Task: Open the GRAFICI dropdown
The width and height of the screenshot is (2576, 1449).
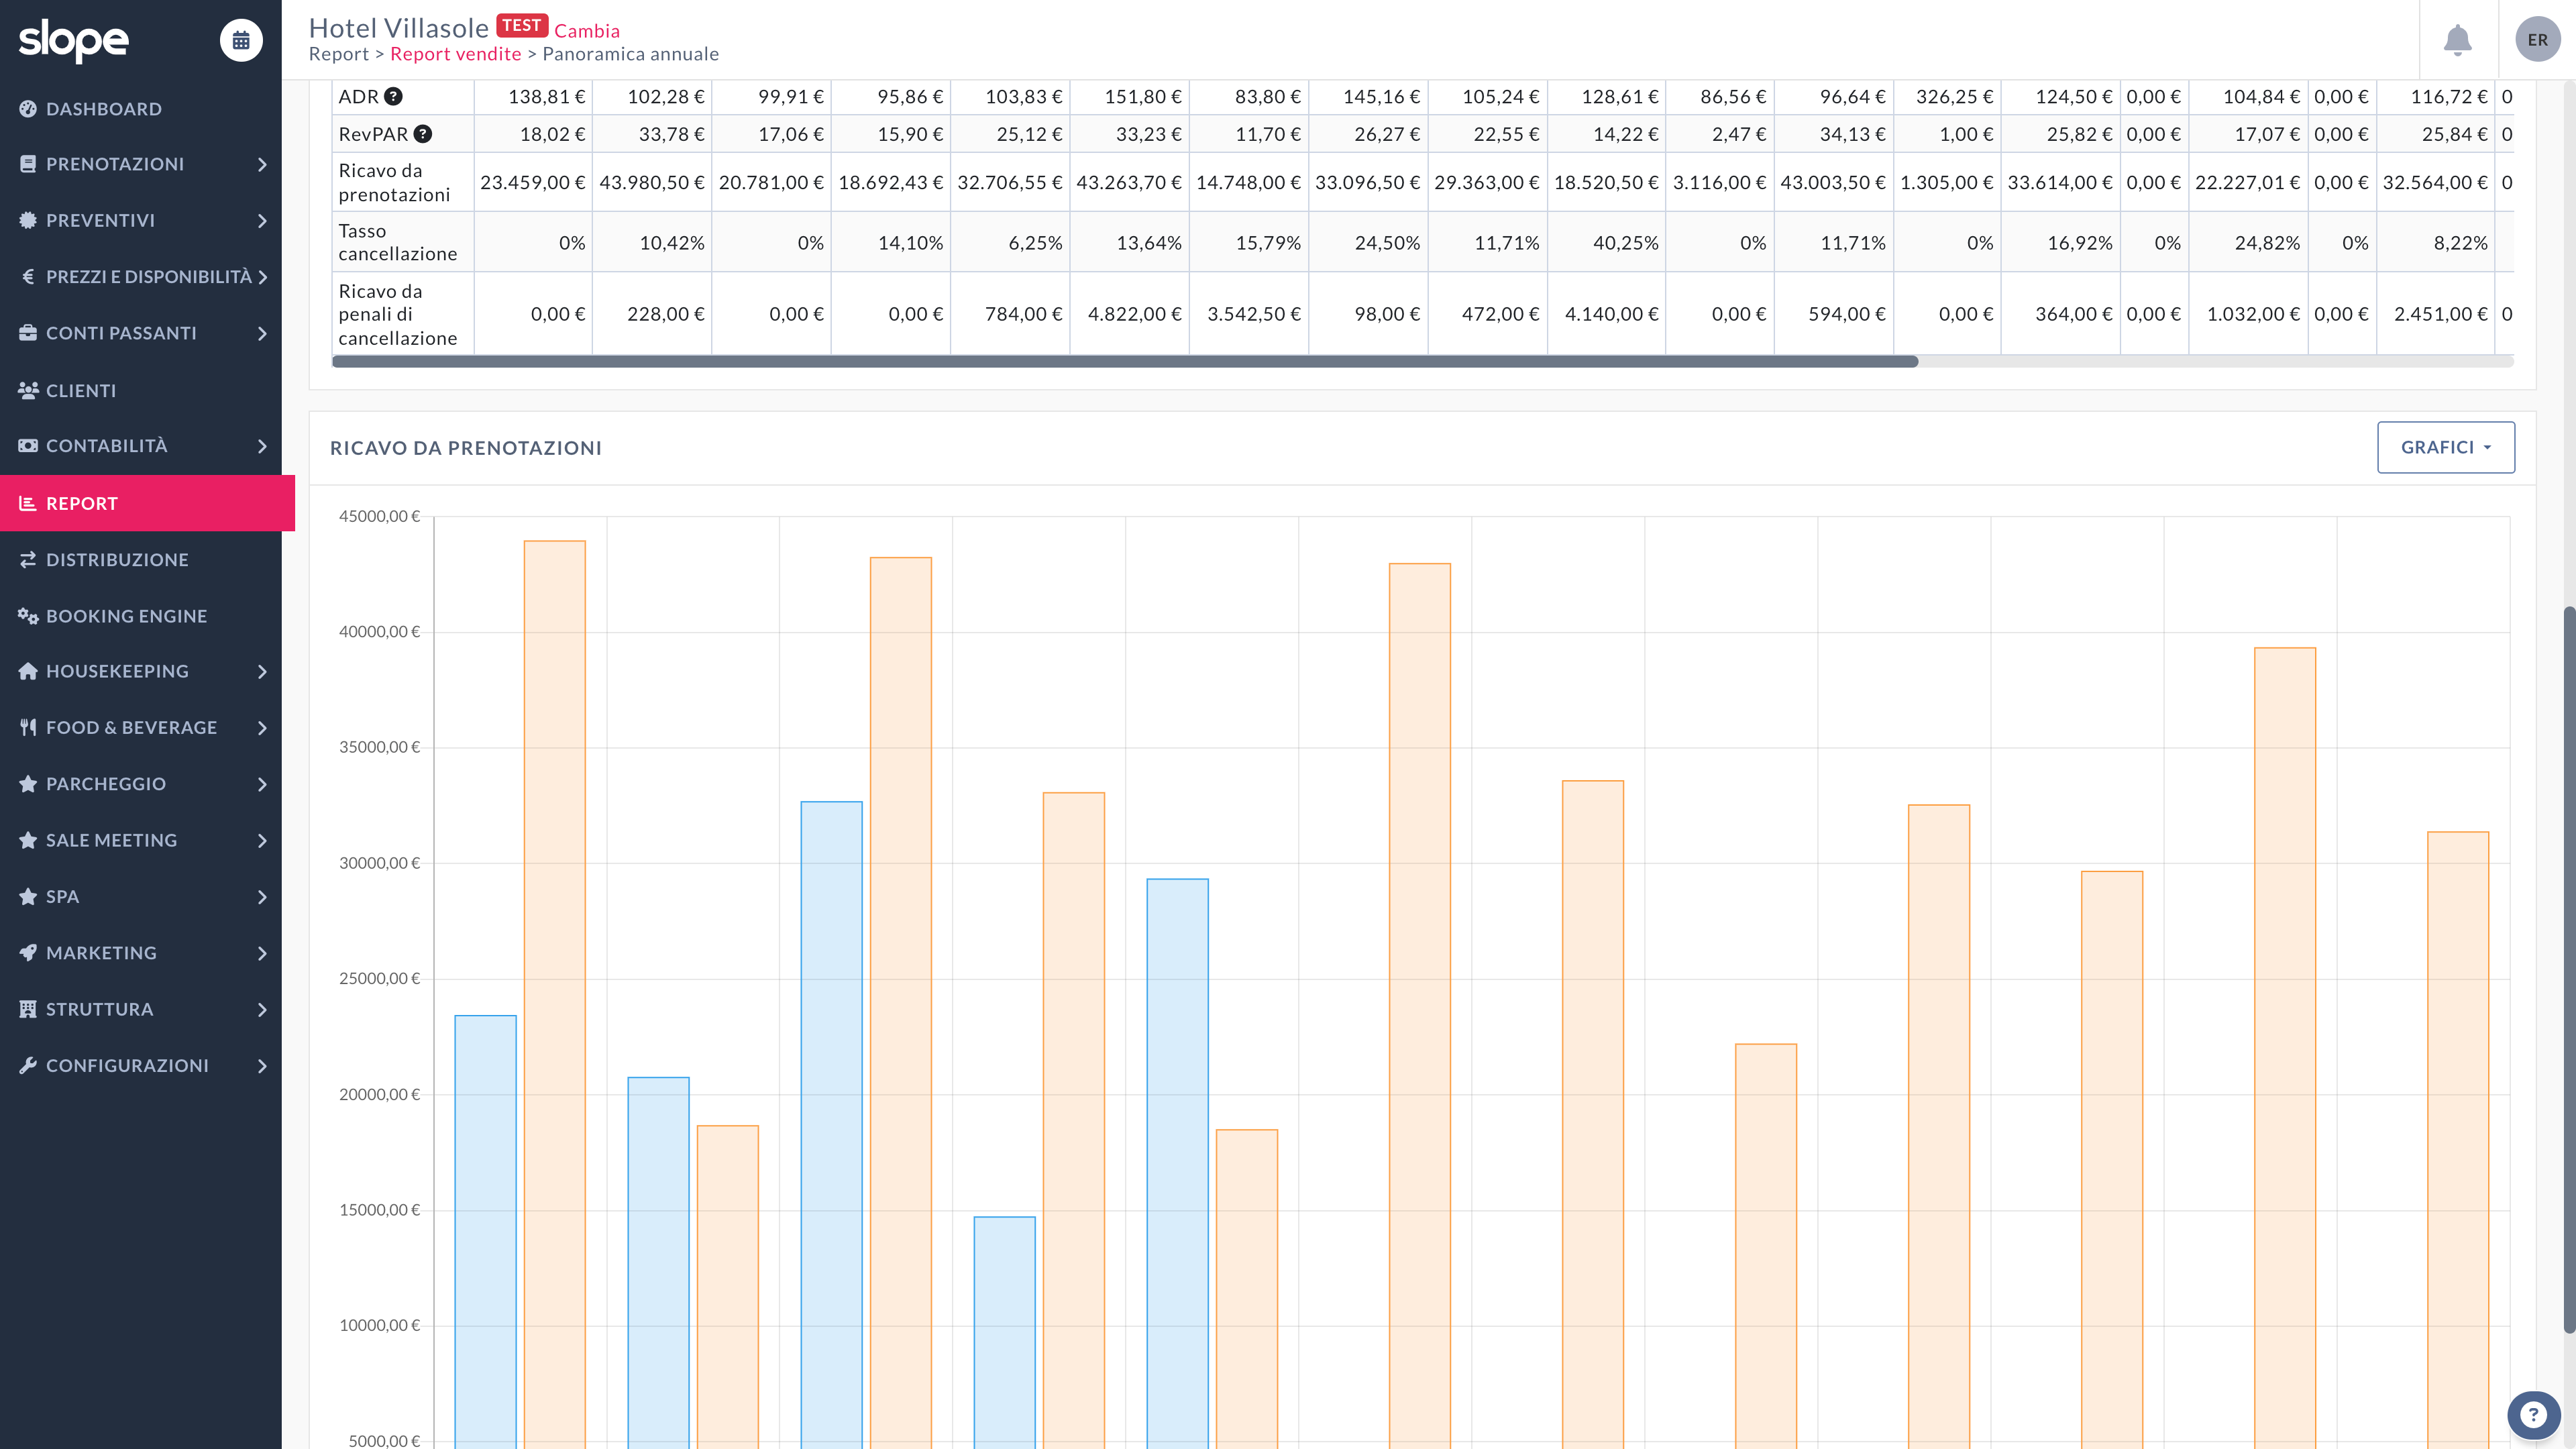Action: click(2445, 447)
